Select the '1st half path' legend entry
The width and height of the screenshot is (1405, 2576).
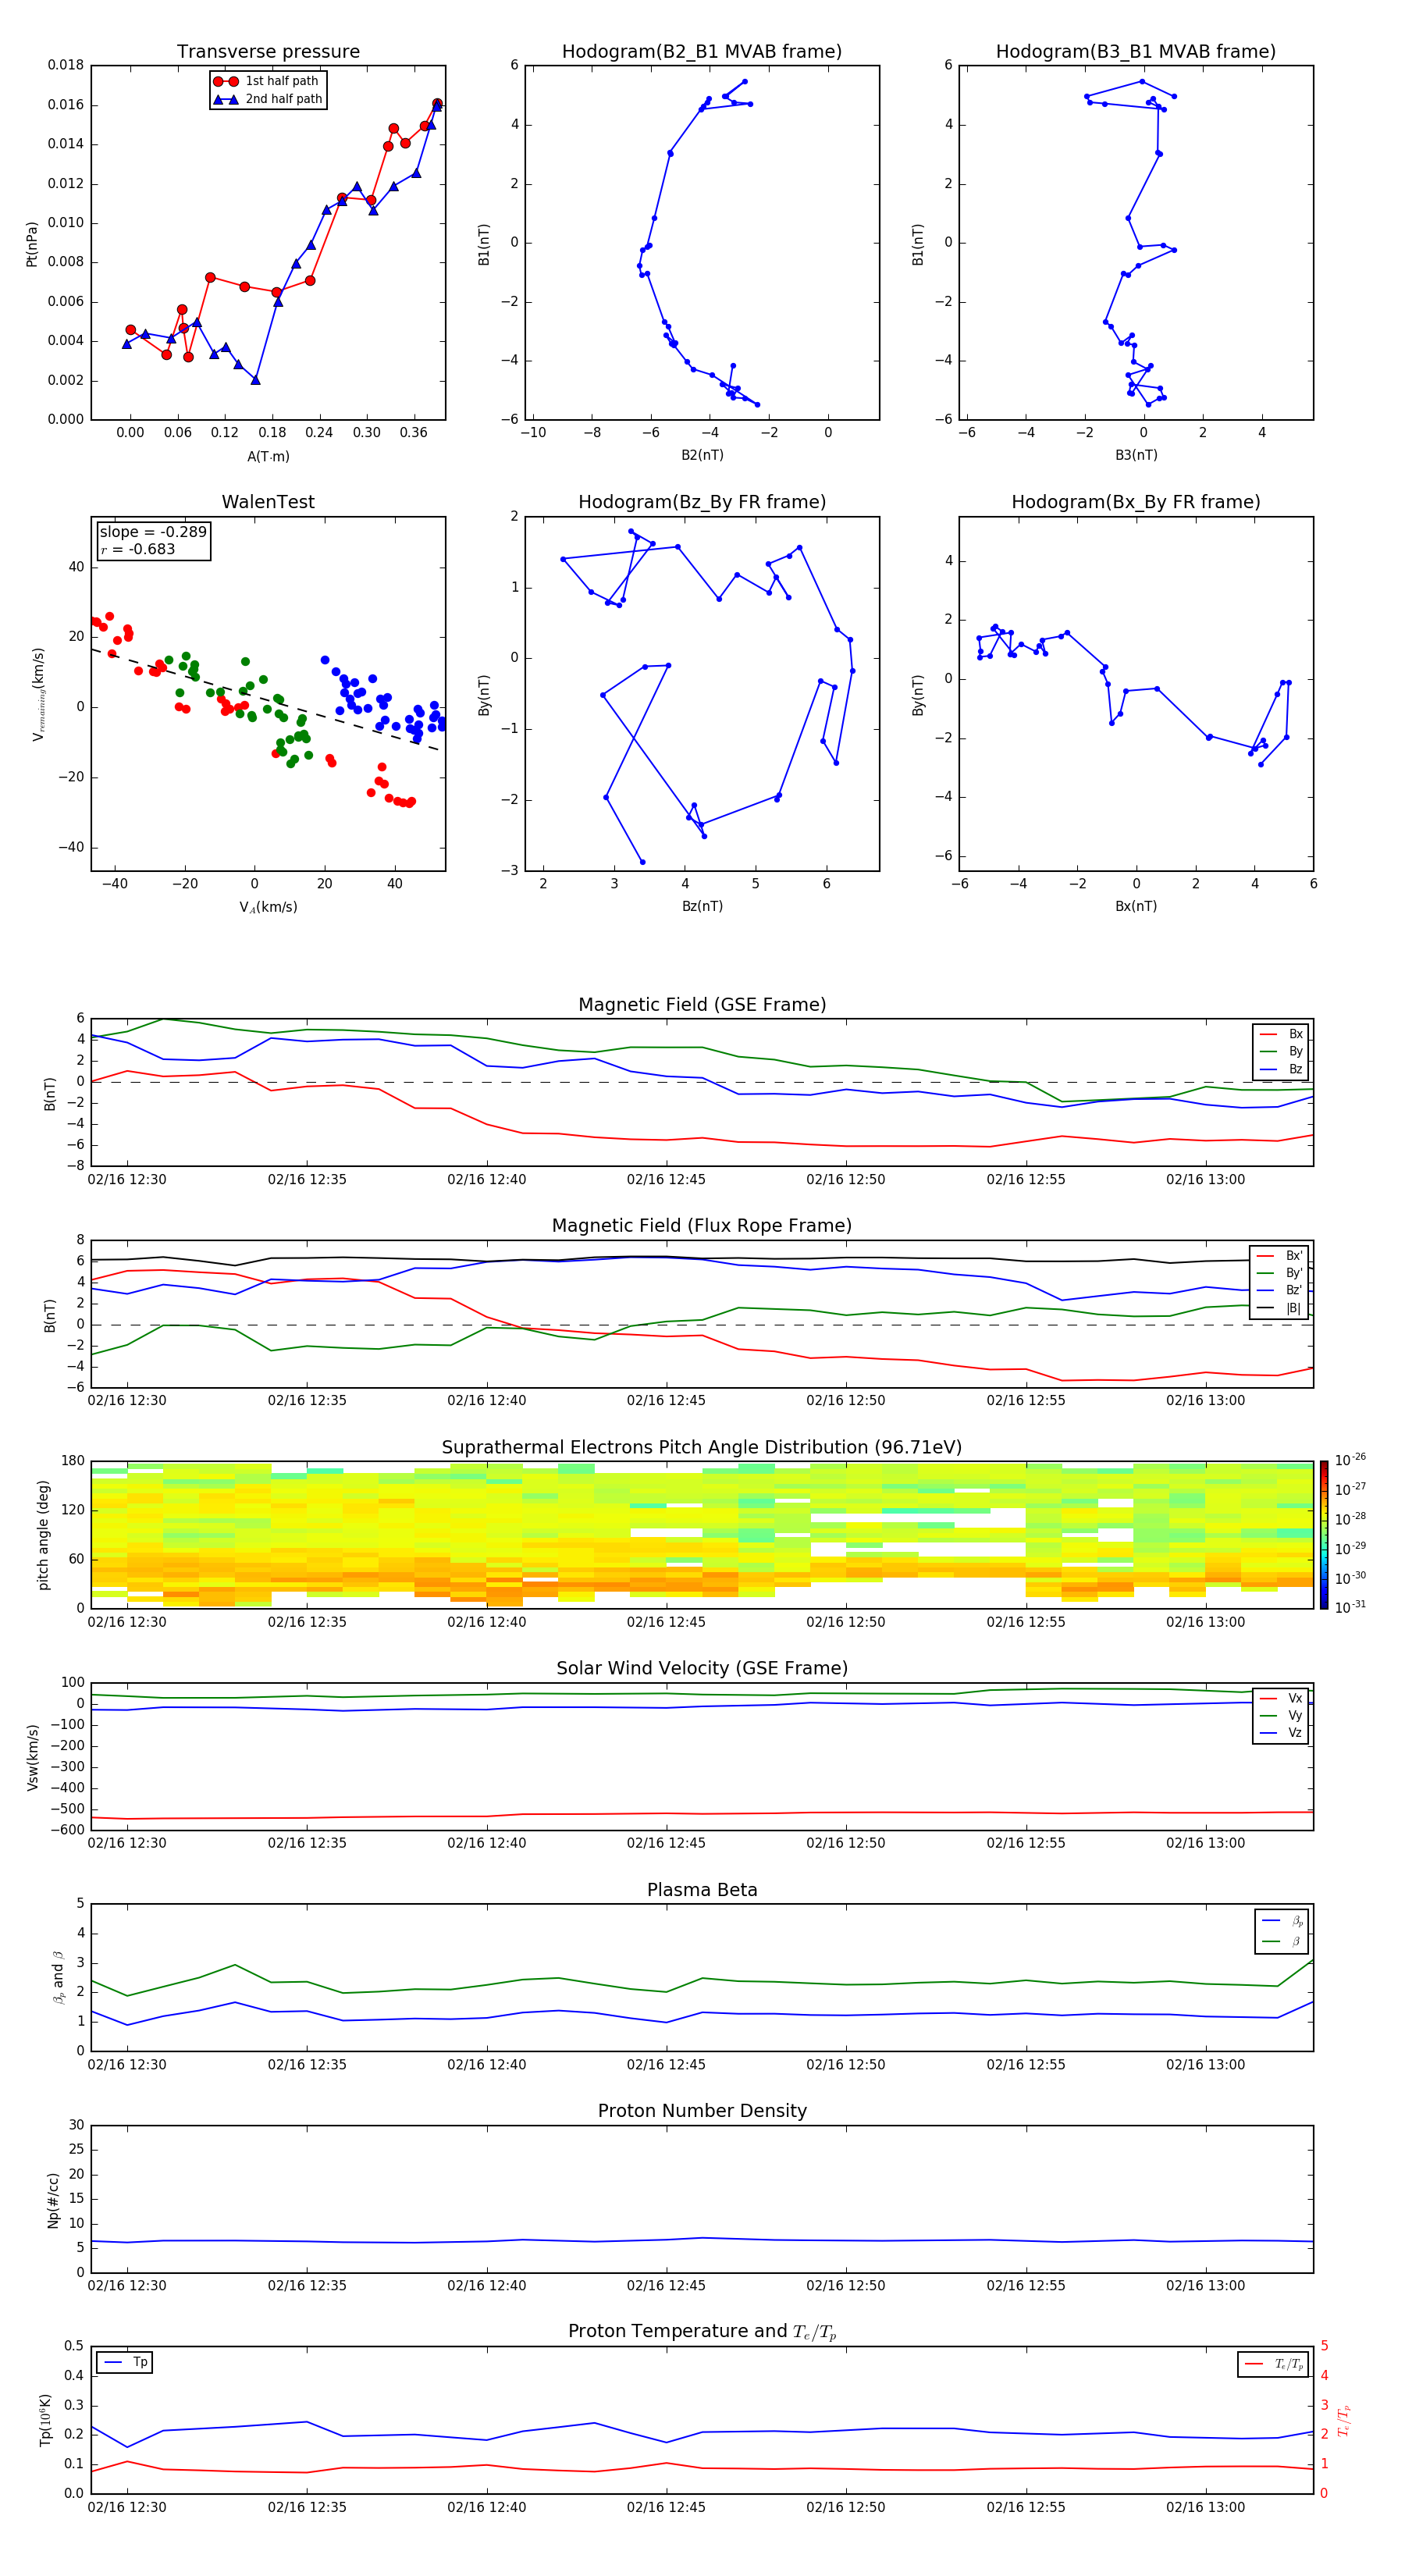click(266, 81)
